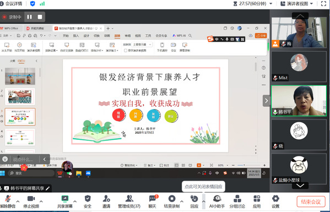Open the 安全 security menu
330x212 pixels.
click(88, 202)
